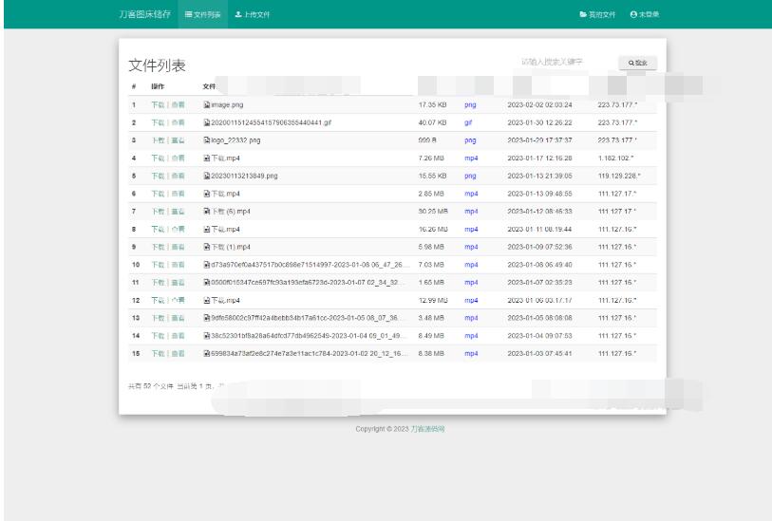This screenshot has height=521, width=772.
Task: Click the png type link in row 3
Action: point(470,140)
